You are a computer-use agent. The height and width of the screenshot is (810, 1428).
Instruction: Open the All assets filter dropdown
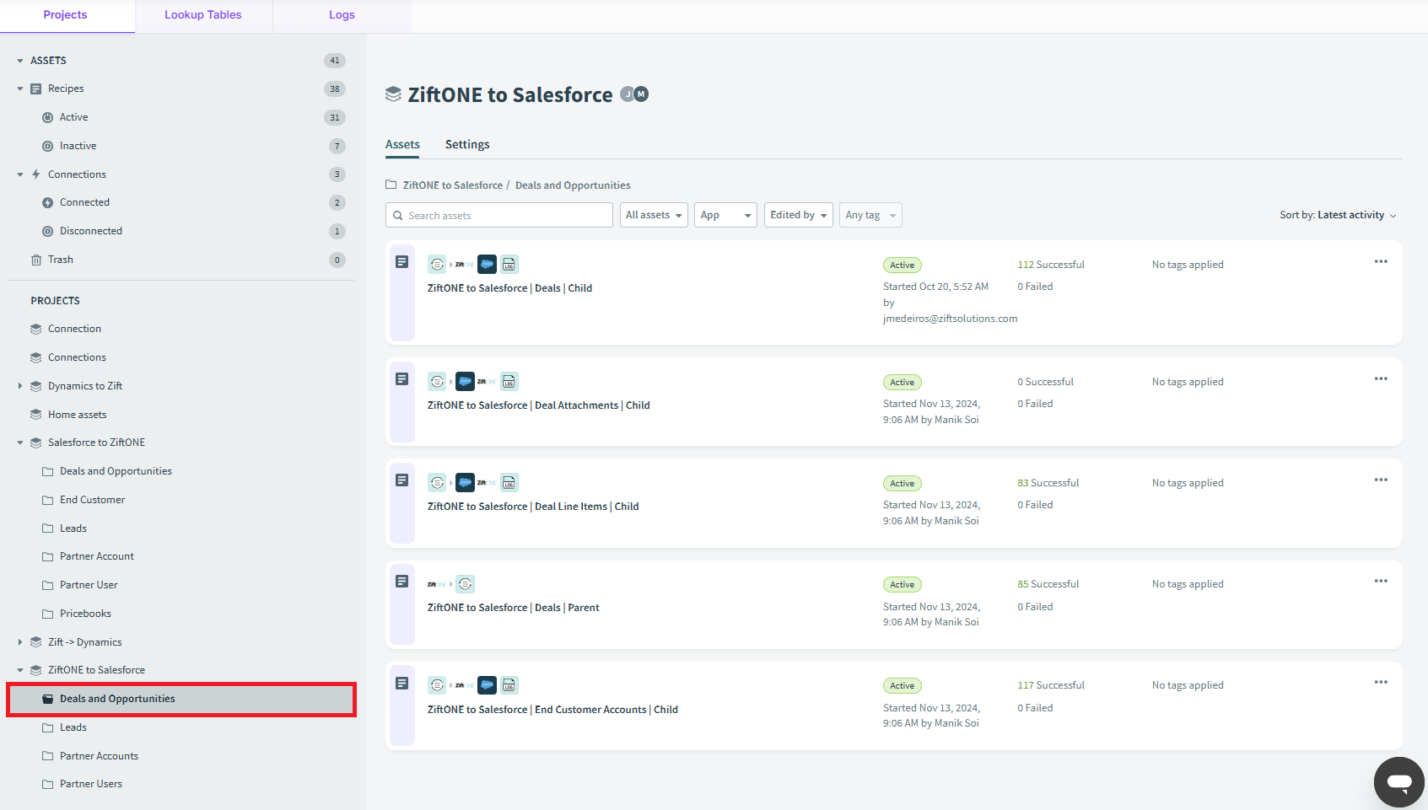654,215
